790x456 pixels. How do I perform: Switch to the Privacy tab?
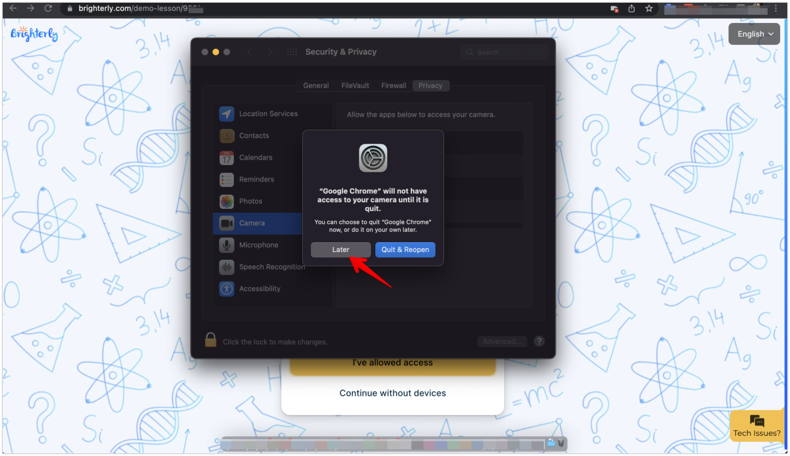point(431,85)
